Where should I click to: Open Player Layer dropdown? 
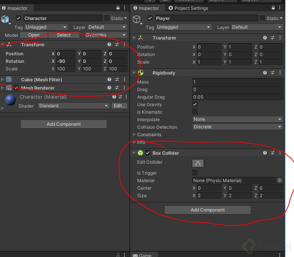point(257,27)
